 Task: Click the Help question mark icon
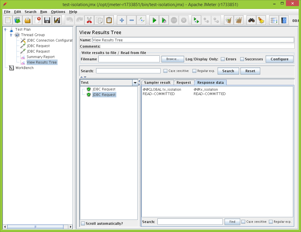tap(284, 20)
